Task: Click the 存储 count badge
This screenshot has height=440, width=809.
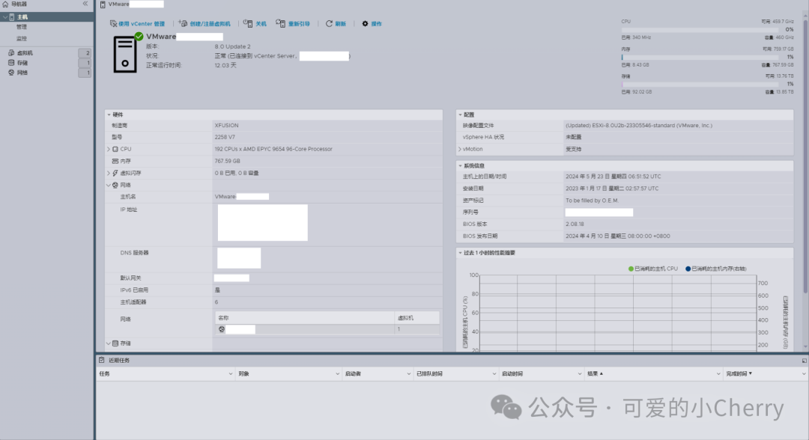Action: coord(85,63)
